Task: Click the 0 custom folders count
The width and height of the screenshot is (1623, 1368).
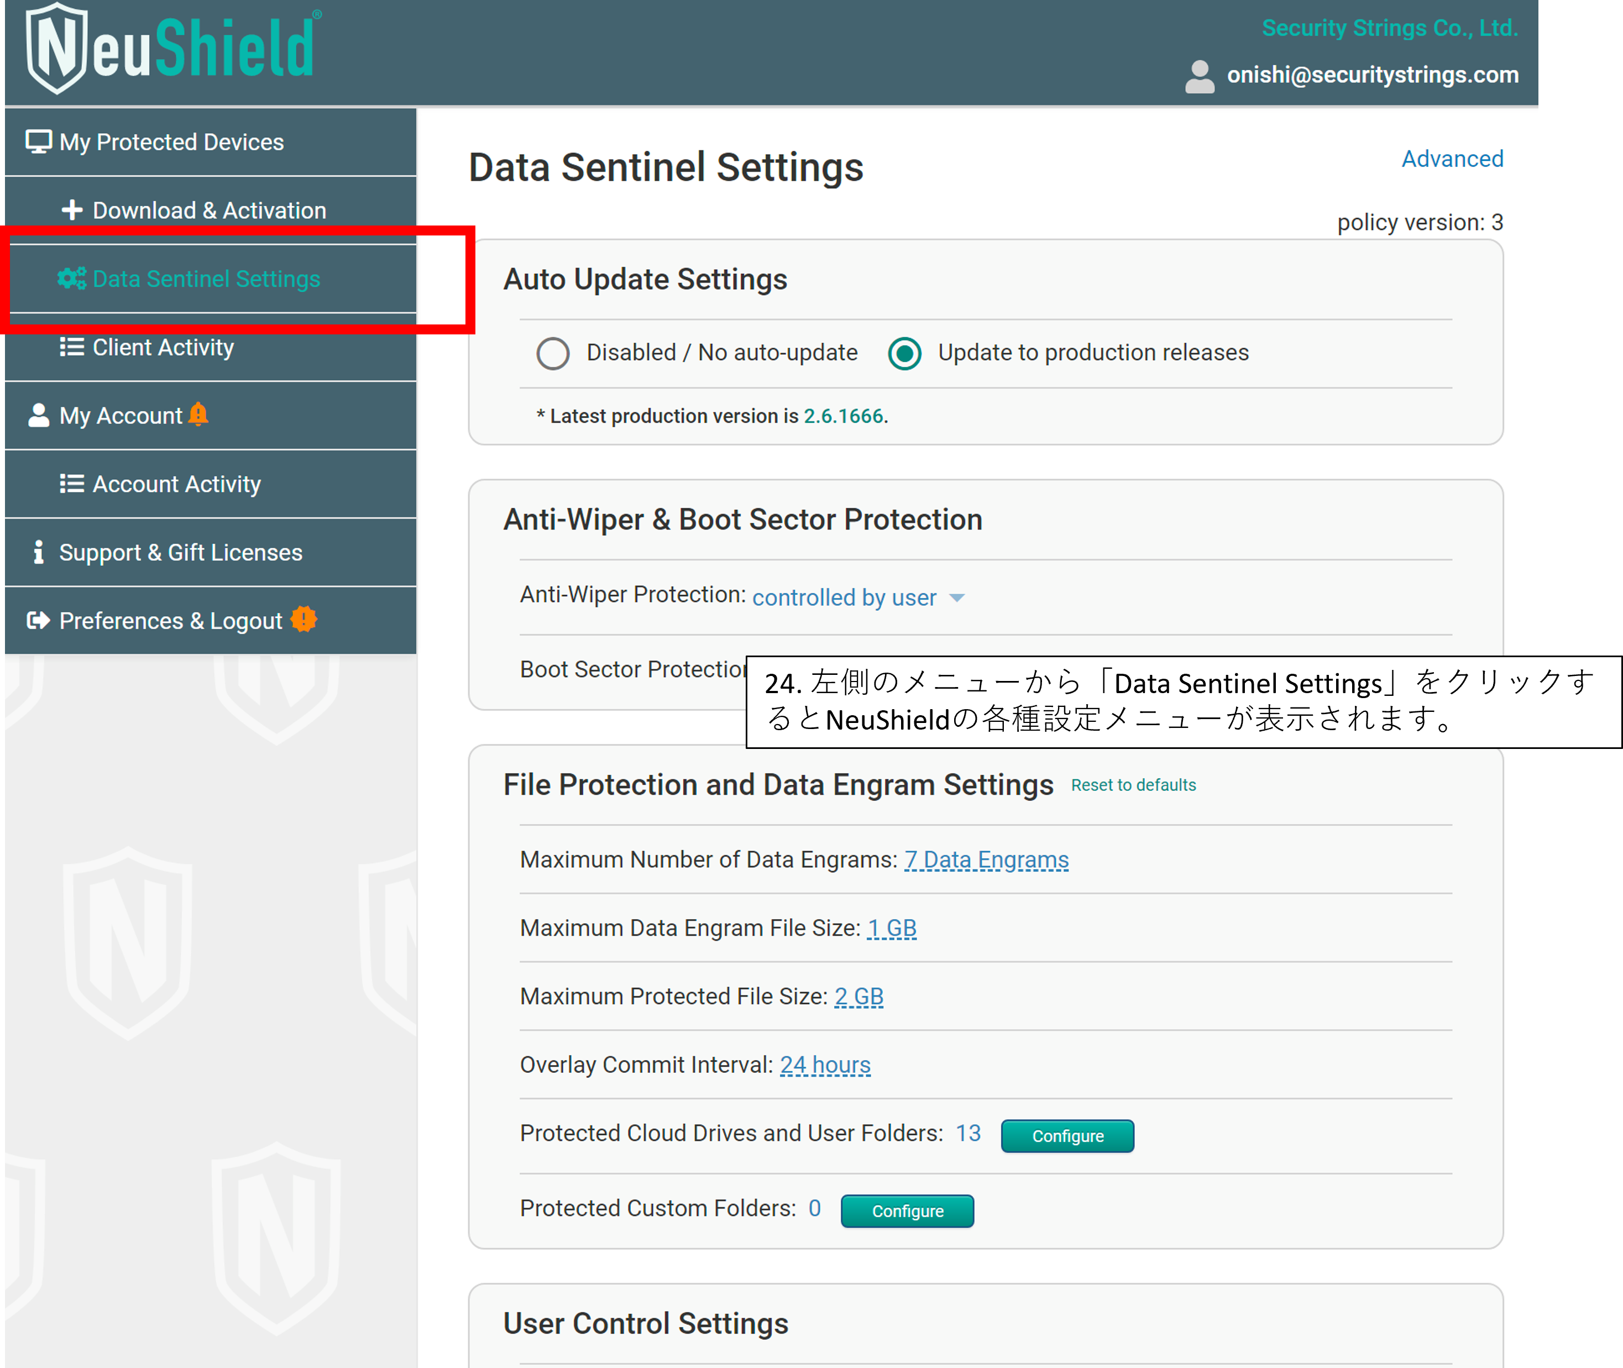Action: [814, 1208]
